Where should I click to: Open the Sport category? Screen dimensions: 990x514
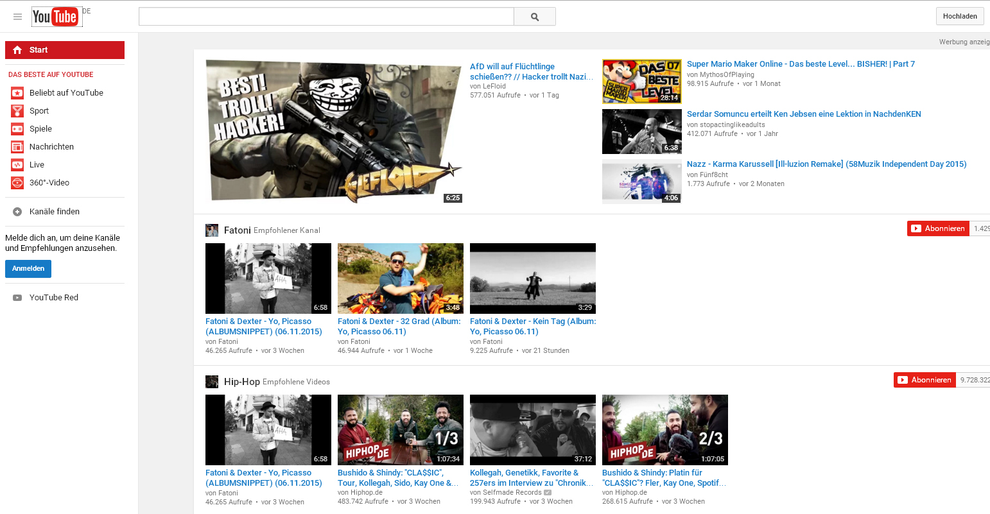[x=39, y=111]
